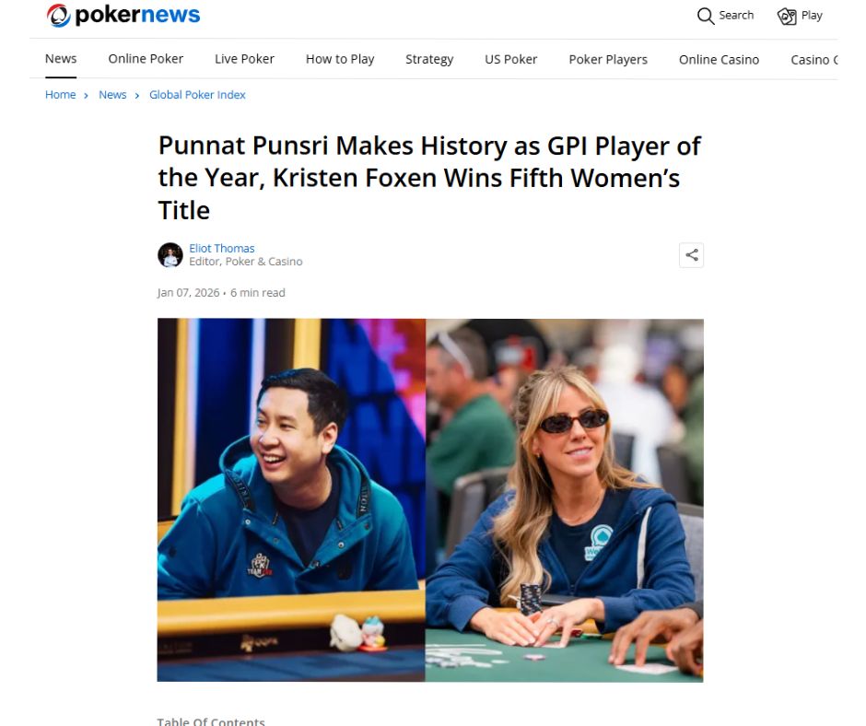Viewport: 866px width, 726px height.
Task: Open US Poker menu item
Action: coord(511,59)
